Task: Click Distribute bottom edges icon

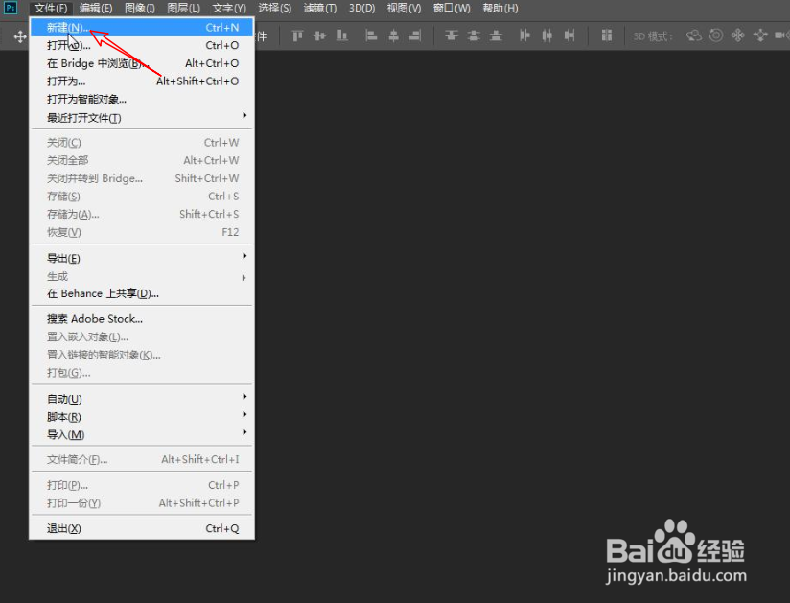Action: click(x=497, y=35)
